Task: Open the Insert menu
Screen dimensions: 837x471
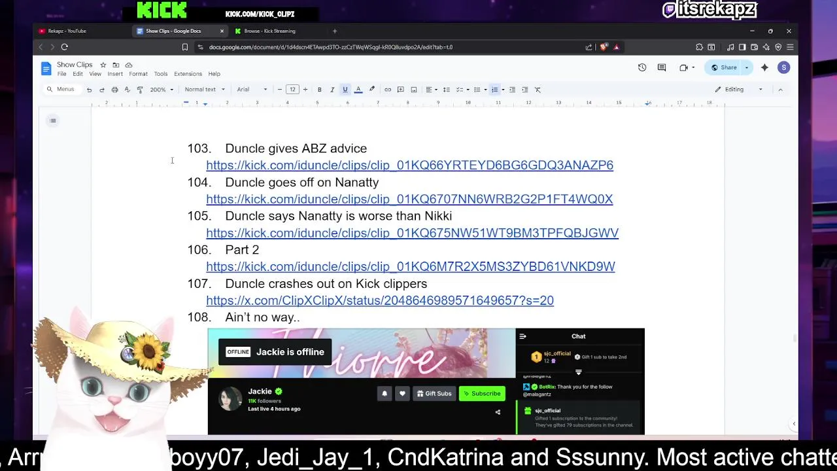Action: [x=115, y=74]
